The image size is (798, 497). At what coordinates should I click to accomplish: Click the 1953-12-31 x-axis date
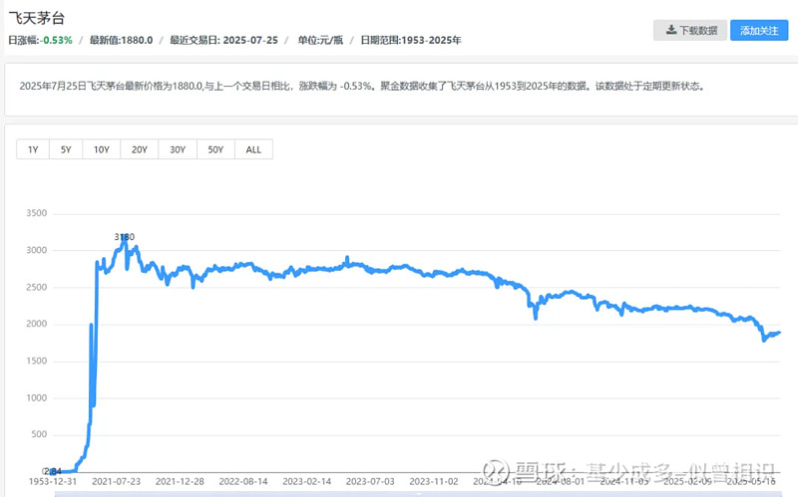[x=53, y=481]
